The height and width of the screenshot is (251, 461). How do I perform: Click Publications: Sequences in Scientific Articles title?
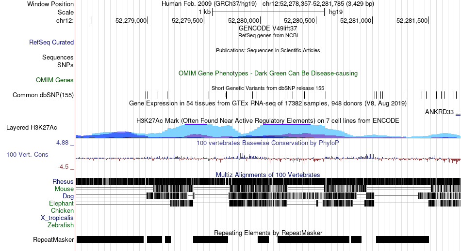click(x=268, y=50)
